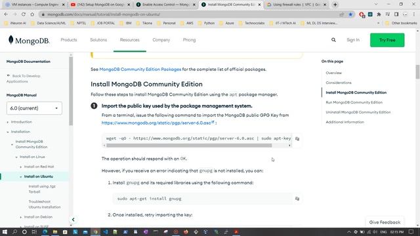
Task: Switch to the Enable Access Control tab
Action: pos(165,5)
